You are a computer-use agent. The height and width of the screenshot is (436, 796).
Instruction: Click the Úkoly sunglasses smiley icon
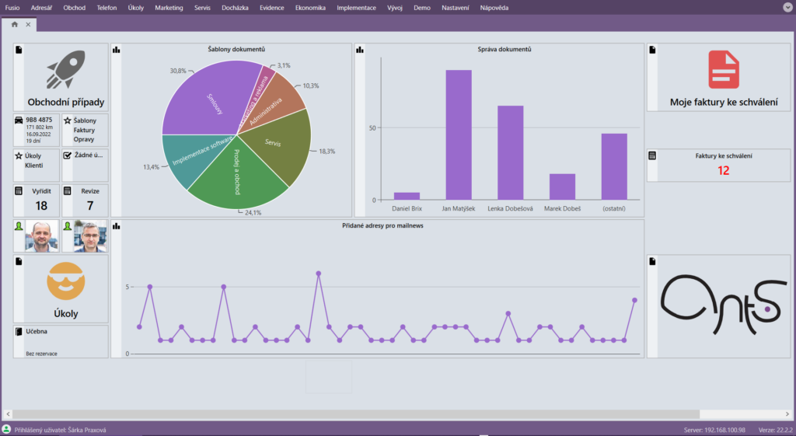pyautogui.click(x=65, y=281)
